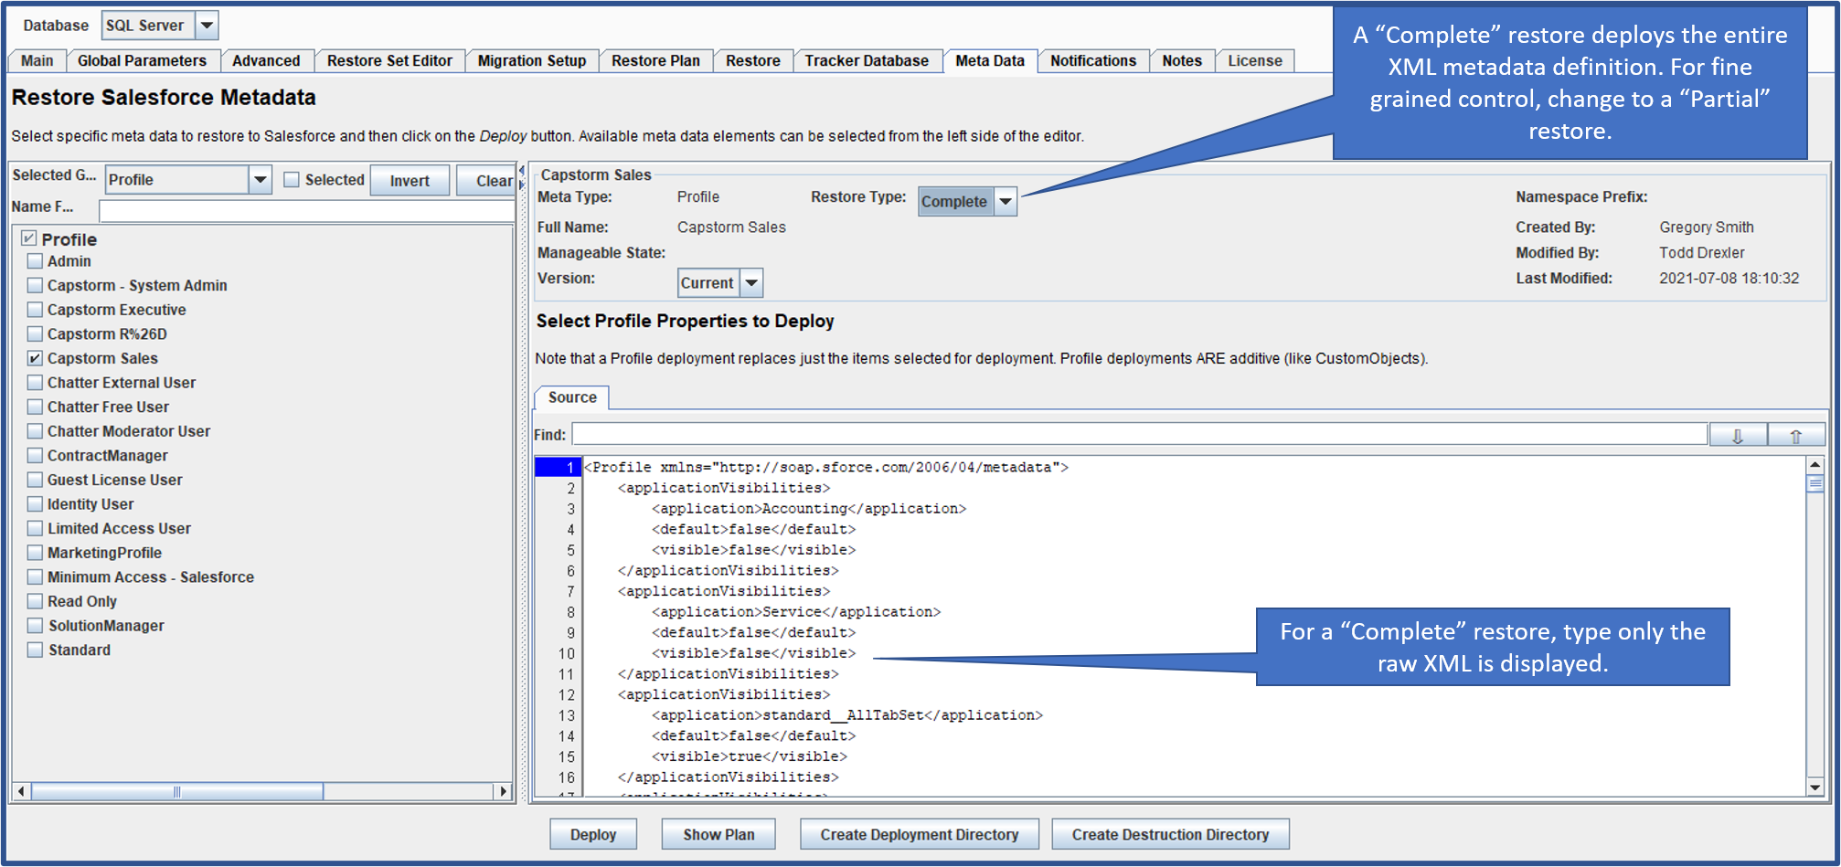Viewport: 1841px width, 867px height.
Task: Check the Minimum Access - Salesforce checkbox
Action: click(35, 576)
